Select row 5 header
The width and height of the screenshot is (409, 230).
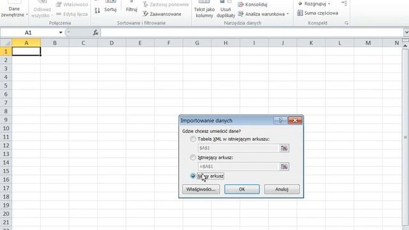(6, 86)
